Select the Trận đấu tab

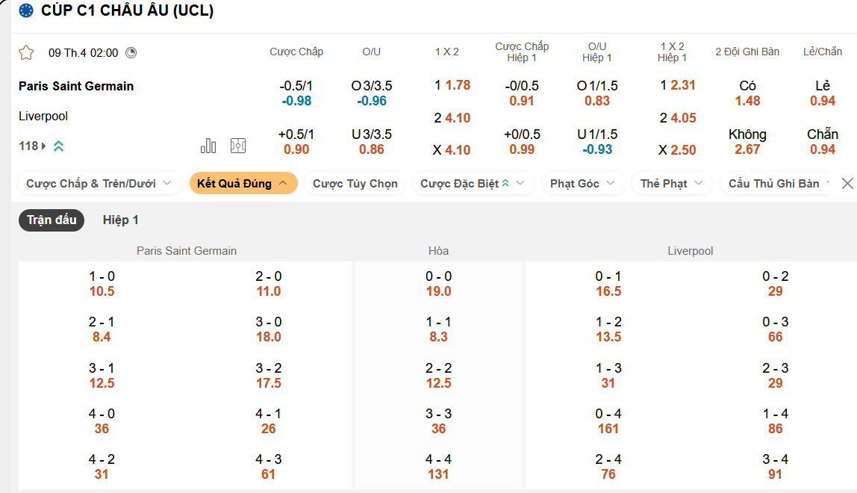(x=52, y=220)
